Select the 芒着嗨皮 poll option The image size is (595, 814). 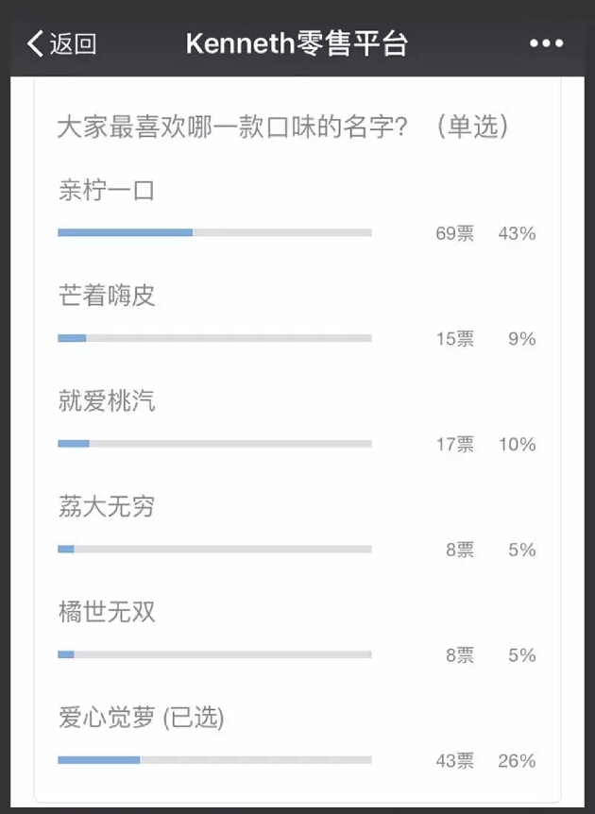click(x=106, y=297)
